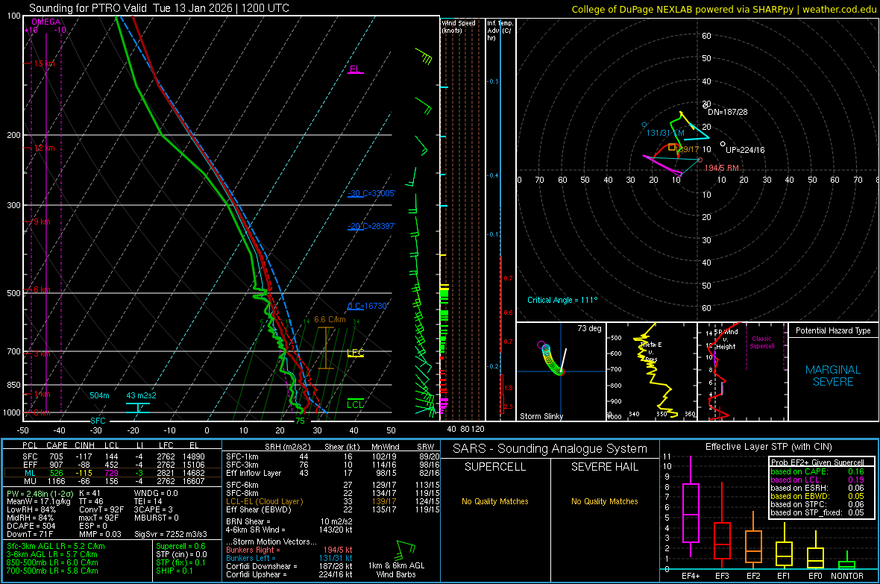Click the '850-500mb LR = 6.0 C/km' line
This screenshot has height=584, width=880.
coord(52,562)
